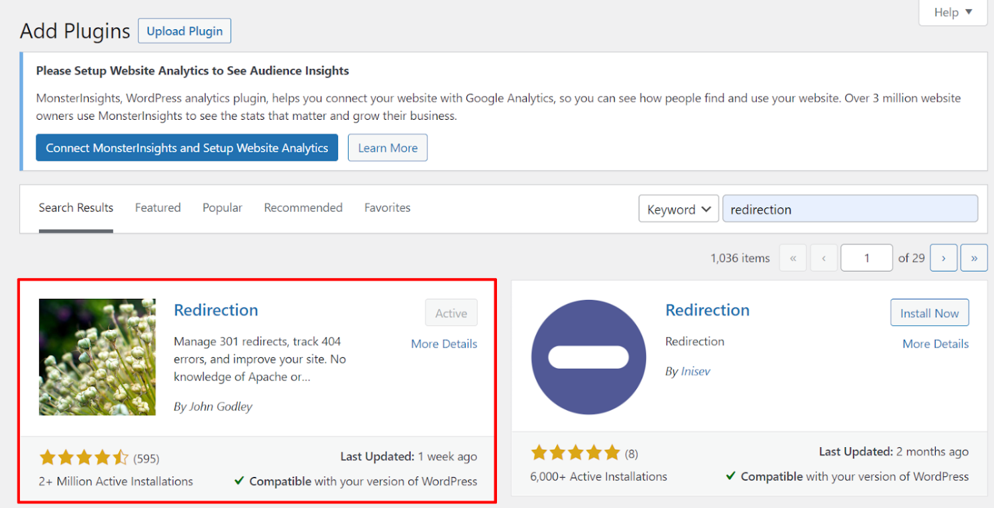Click 'Last Updated: 2 months ago' text
Image resolution: width=994 pixels, height=508 pixels.
(x=894, y=452)
